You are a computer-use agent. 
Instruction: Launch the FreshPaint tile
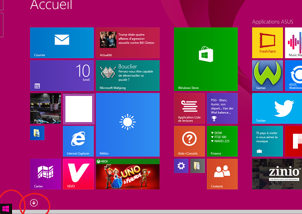(x=267, y=43)
